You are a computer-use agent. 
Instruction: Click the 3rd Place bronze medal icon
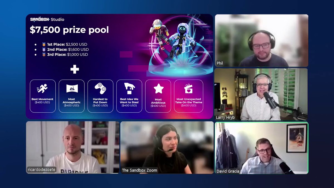[x=44, y=55]
